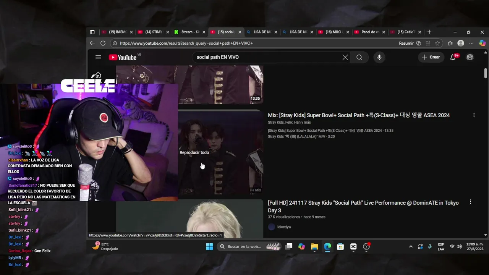The height and width of the screenshot is (275, 489).
Task: Click Reproducir todo on the Mix thumbnail
Action: pyautogui.click(x=194, y=152)
